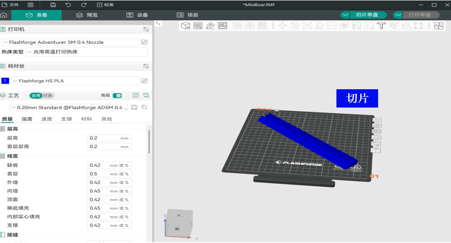
Task: Click the compare presets icon beside 高级
Action: coord(146,95)
